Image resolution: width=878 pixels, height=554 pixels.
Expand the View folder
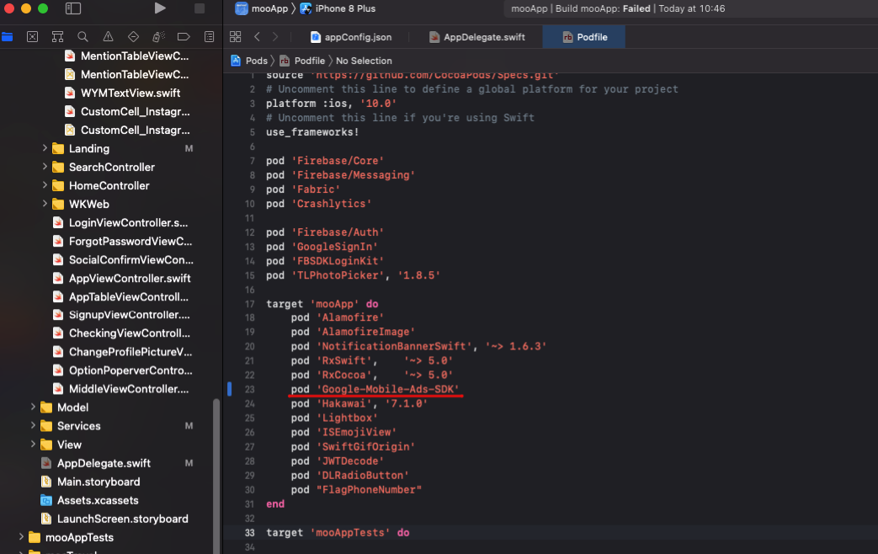[x=33, y=445]
